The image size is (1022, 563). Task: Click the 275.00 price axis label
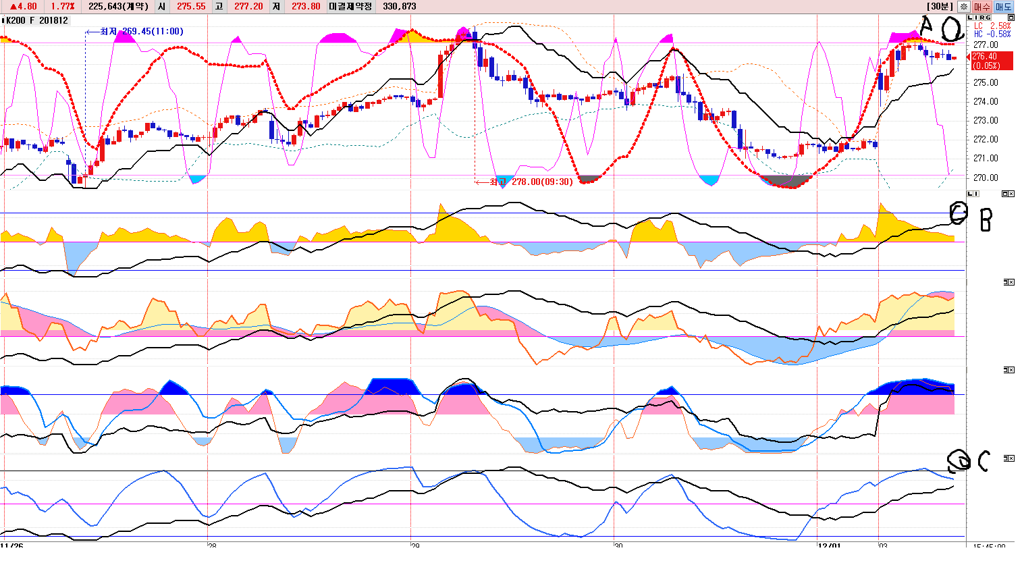pyautogui.click(x=985, y=82)
